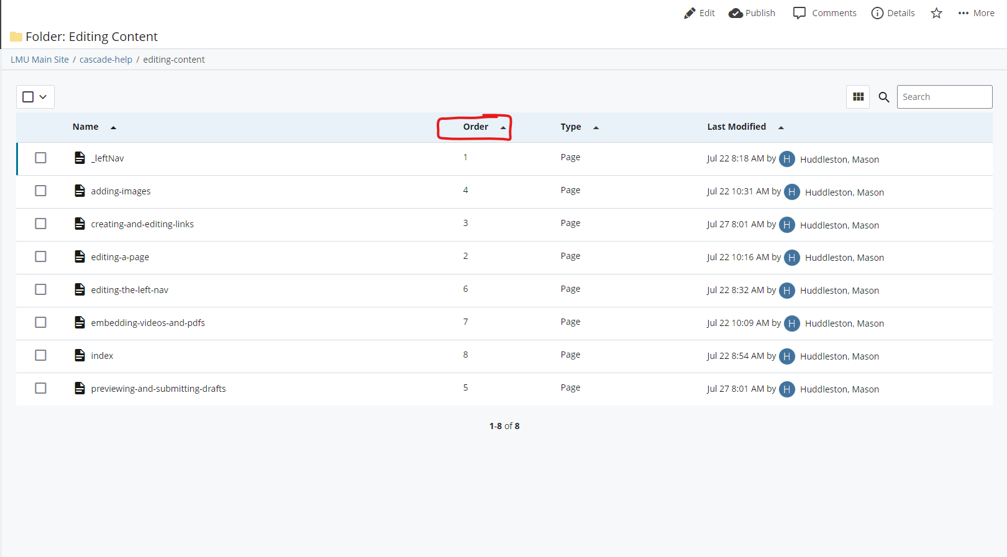Click the editing-content breadcrumb

pos(174,60)
